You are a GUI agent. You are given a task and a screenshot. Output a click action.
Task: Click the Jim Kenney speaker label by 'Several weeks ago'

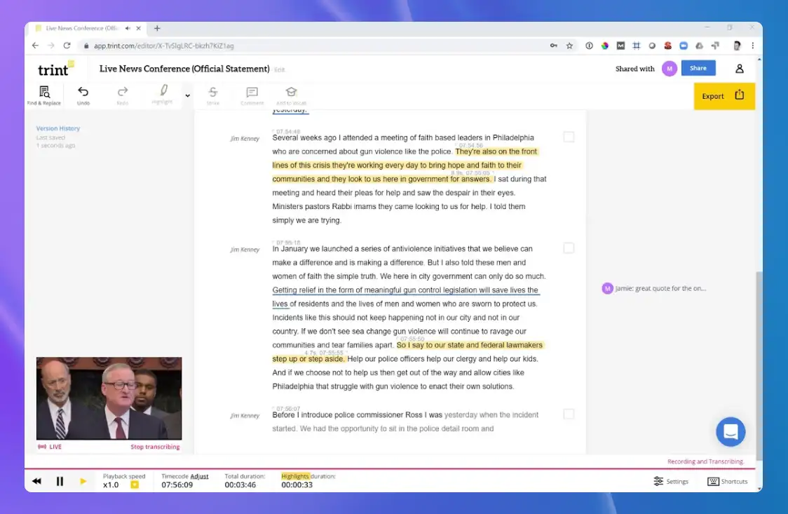tap(245, 139)
